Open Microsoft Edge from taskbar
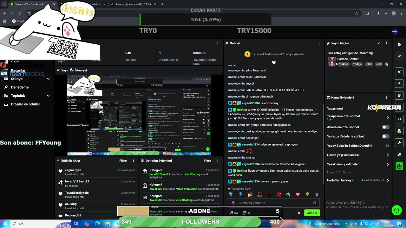The height and width of the screenshot is (228, 406). tap(97, 224)
